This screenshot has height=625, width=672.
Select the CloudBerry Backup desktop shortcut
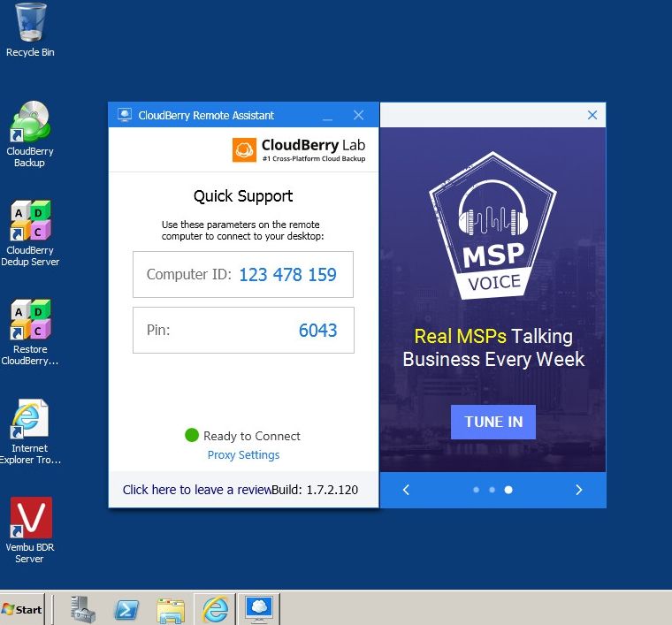(30, 134)
